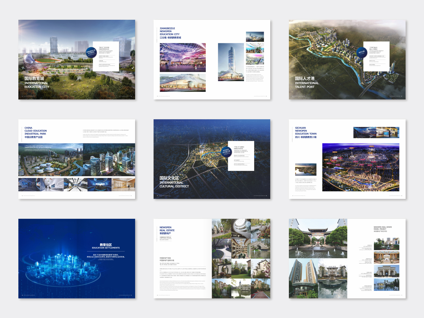Click the International Talent Port aerial spread
The image size is (424, 318).
point(347,60)
